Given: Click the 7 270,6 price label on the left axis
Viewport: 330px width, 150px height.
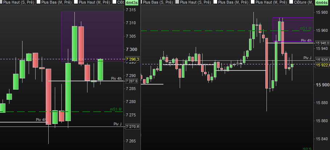Looking at the screenshot, I should click(x=133, y=127).
